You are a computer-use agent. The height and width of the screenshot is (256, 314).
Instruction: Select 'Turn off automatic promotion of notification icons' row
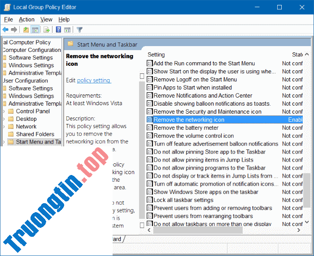pos(224,184)
